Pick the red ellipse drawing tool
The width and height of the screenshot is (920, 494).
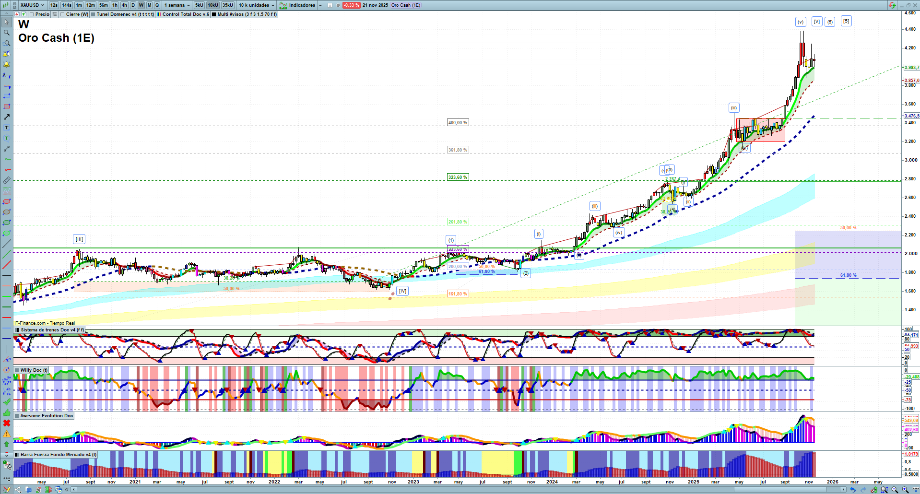[7, 201]
